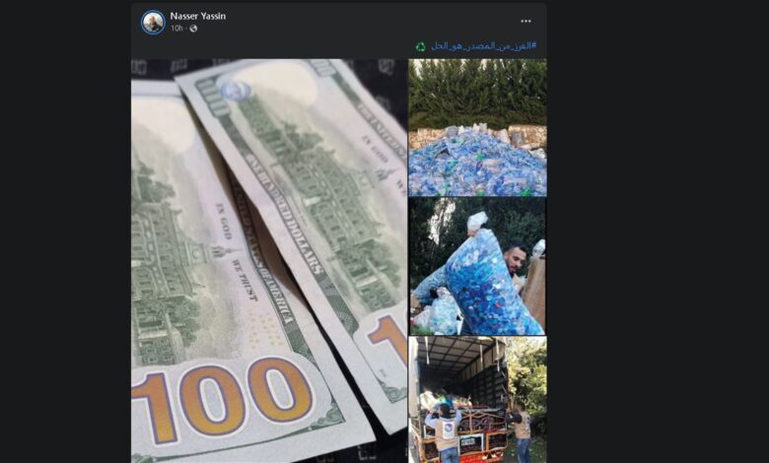The image size is (769, 463).
Task: Open the Arabic hashtag link
Action: coord(483,46)
